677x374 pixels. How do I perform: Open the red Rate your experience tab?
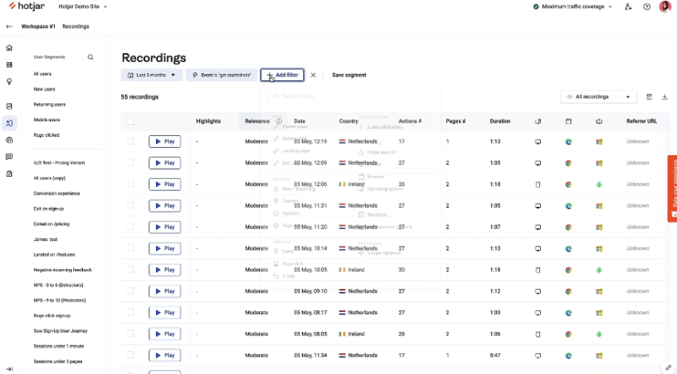672,189
